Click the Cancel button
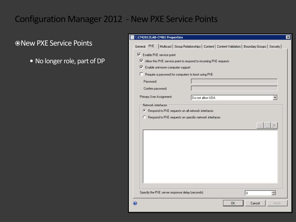The image size is (296, 222). click(255, 203)
